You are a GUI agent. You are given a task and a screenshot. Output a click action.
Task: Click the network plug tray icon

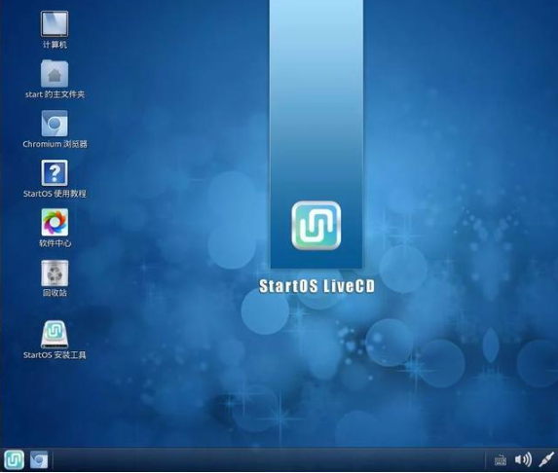pos(546,459)
